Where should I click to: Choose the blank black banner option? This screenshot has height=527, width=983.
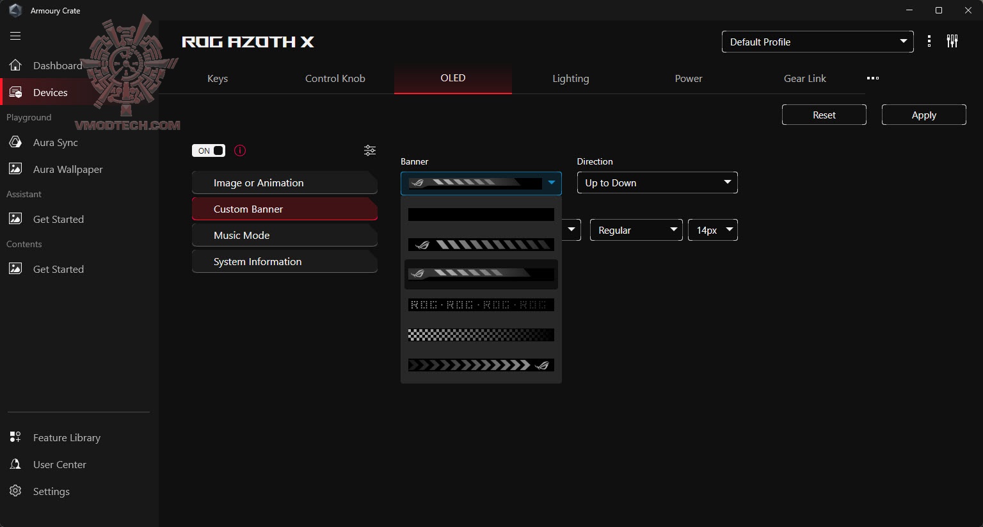pyautogui.click(x=481, y=215)
